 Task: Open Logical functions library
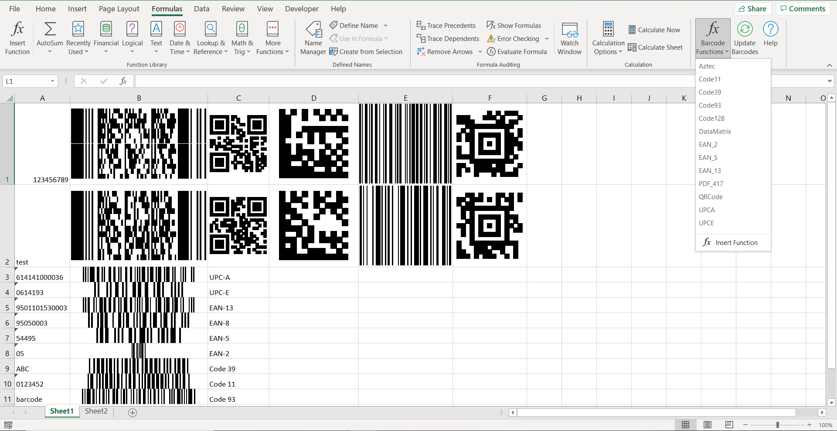[132, 38]
